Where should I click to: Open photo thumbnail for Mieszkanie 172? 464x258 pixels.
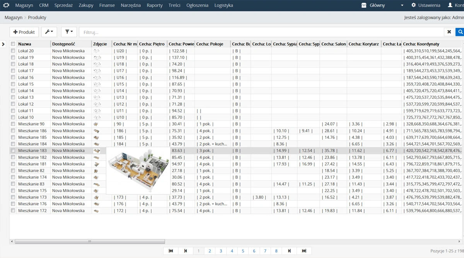point(96,210)
